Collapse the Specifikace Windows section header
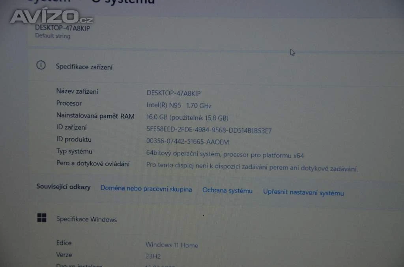This screenshot has height=267, width=404. [x=86, y=219]
